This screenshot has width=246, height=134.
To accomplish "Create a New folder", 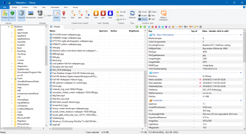I will coord(120,16).
